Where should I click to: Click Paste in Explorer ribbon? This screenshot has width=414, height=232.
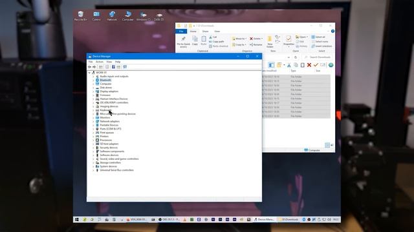[x=204, y=41]
